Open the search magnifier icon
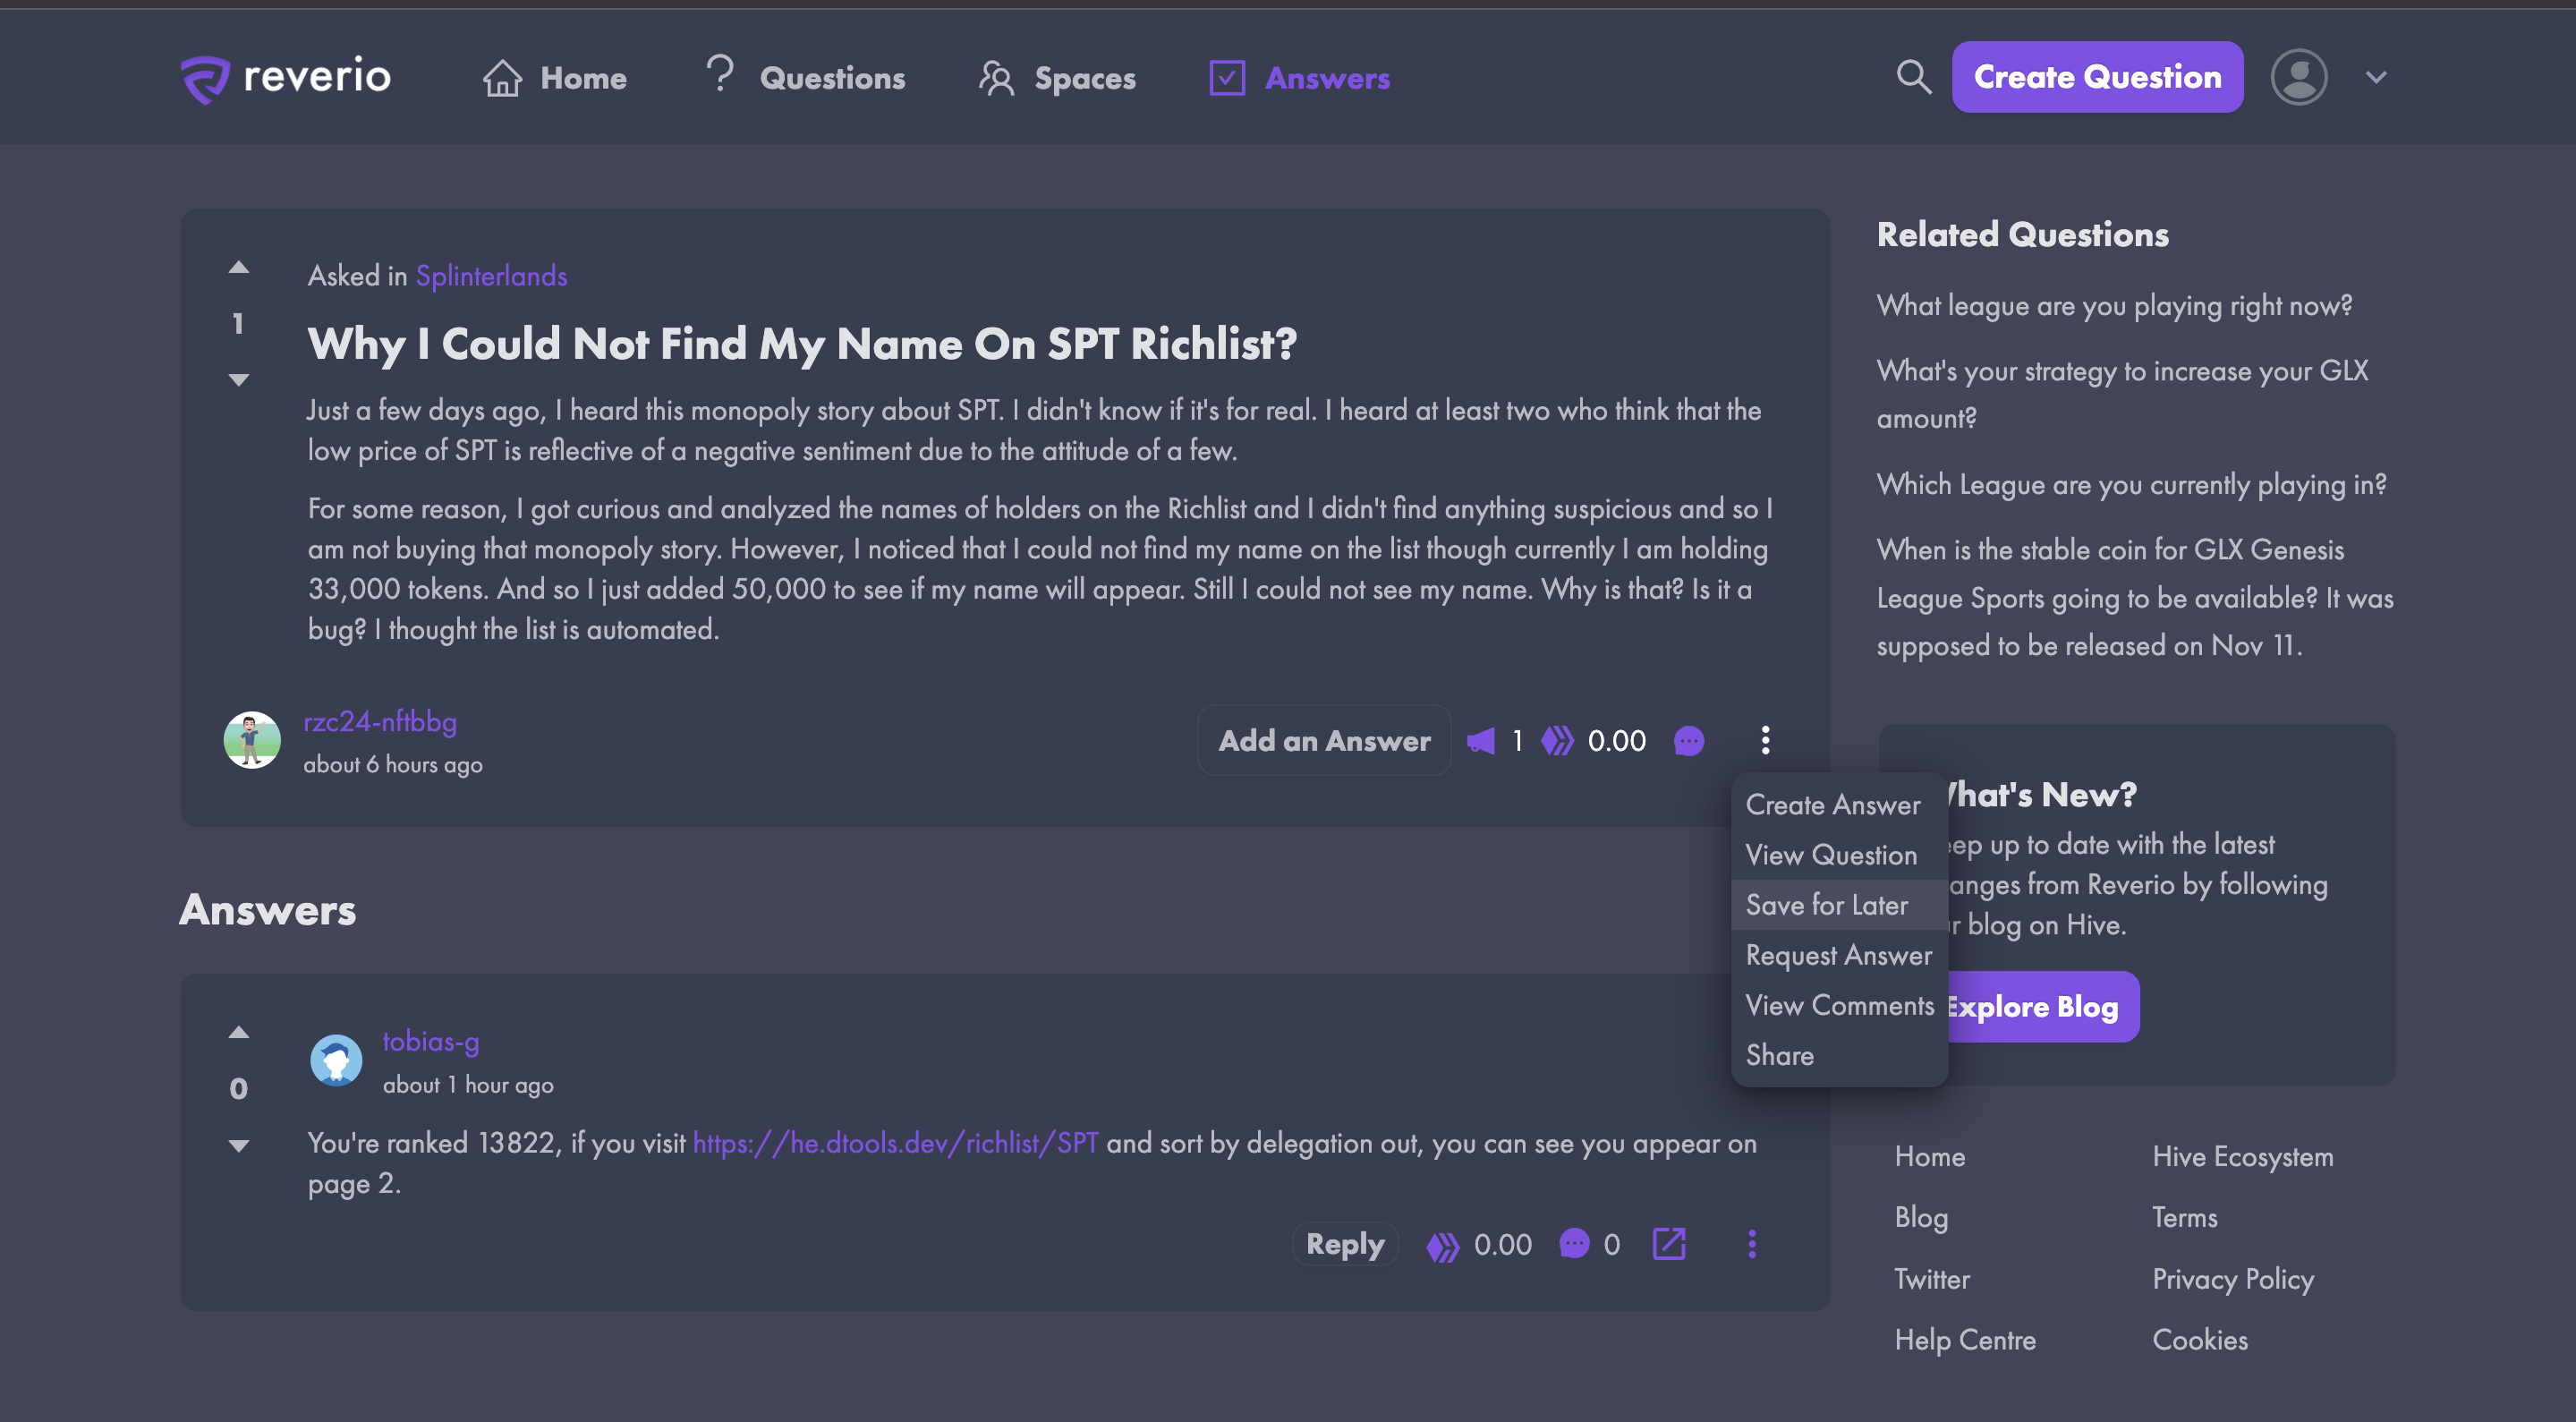The image size is (2576, 1422). (1913, 77)
